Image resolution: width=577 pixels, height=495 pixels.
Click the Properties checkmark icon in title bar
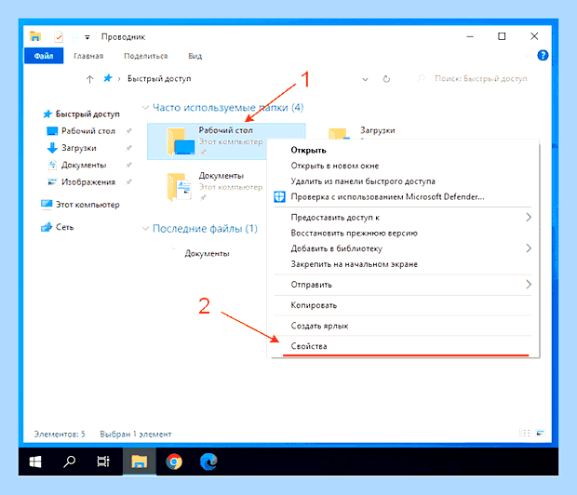[59, 37]
